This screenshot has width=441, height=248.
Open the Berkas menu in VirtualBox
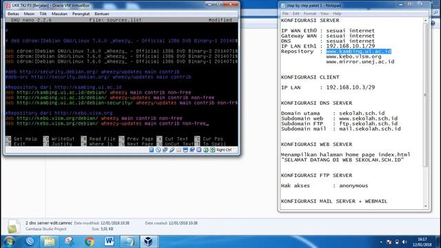point(13,14)
